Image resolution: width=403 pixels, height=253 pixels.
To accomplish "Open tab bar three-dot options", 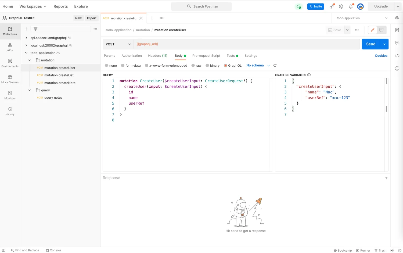I will [161, 18].
